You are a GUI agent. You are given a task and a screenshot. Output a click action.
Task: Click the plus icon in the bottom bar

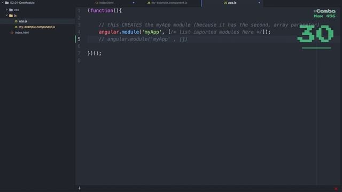click(80, 188)
